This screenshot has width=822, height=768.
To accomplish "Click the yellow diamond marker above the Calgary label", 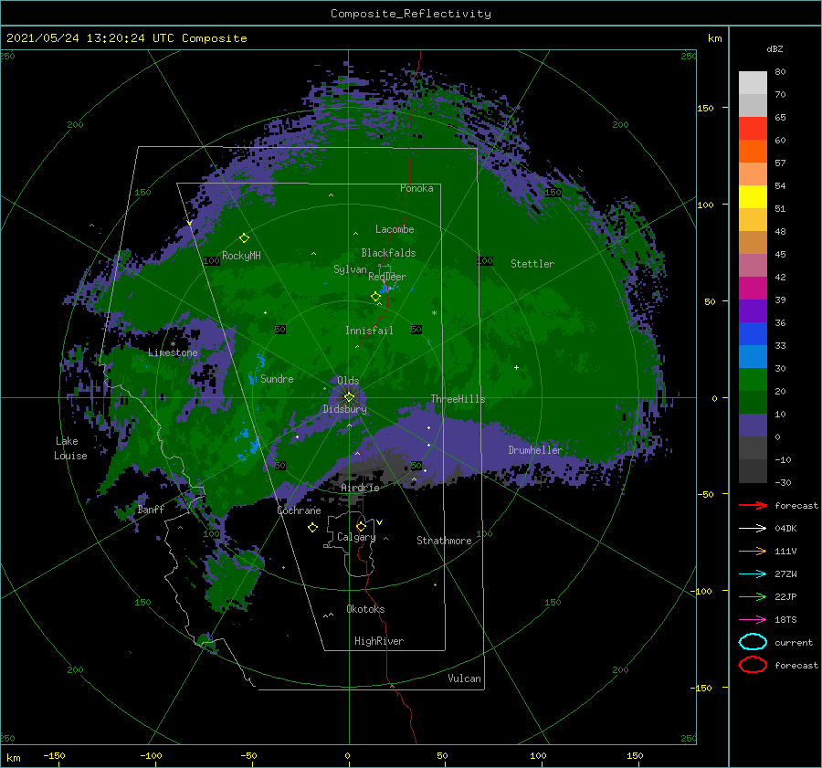I will coord(361,526).
